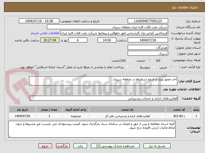Click the requester name field 'فریدالدین کیانی نژاد'

(x=114, y=33)
